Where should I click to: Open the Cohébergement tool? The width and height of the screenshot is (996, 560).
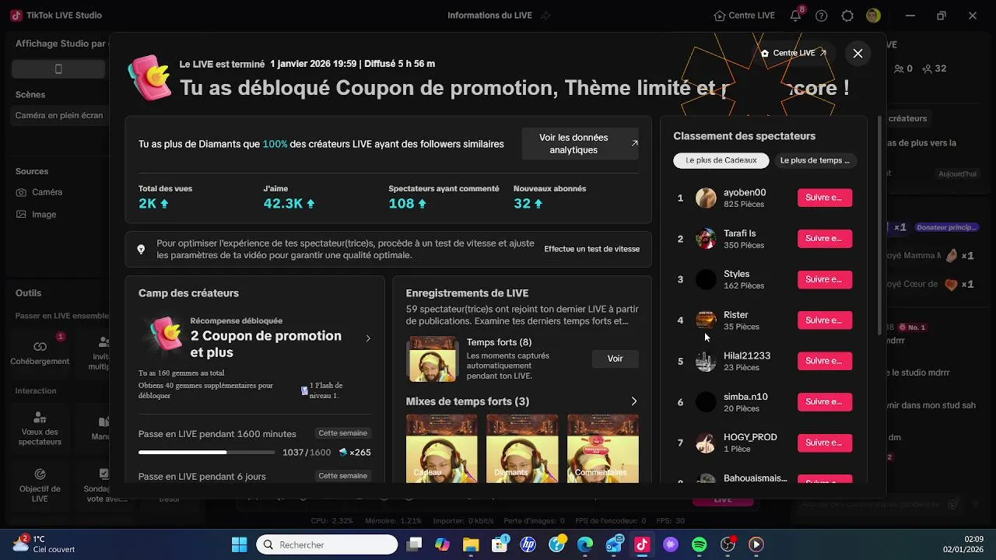click(x=40, y=352)
